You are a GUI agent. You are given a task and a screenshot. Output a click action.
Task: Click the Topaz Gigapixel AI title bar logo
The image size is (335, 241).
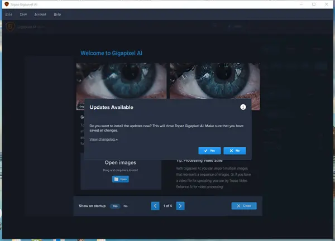click(x=6, y=4)
